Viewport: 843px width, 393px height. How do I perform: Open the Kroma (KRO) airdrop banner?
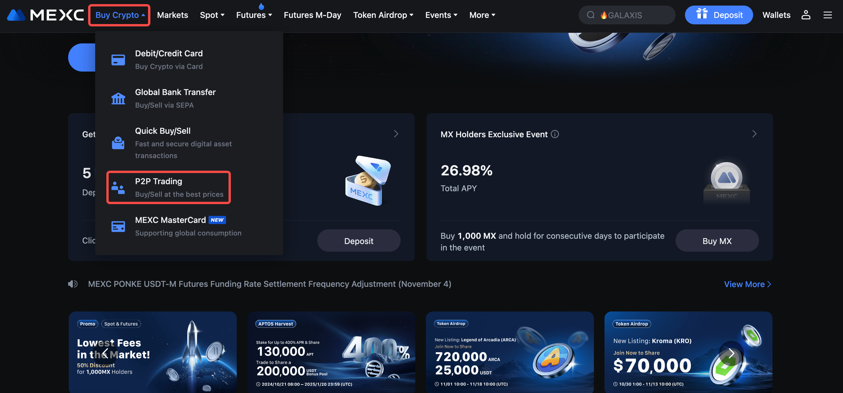(688, 352)
